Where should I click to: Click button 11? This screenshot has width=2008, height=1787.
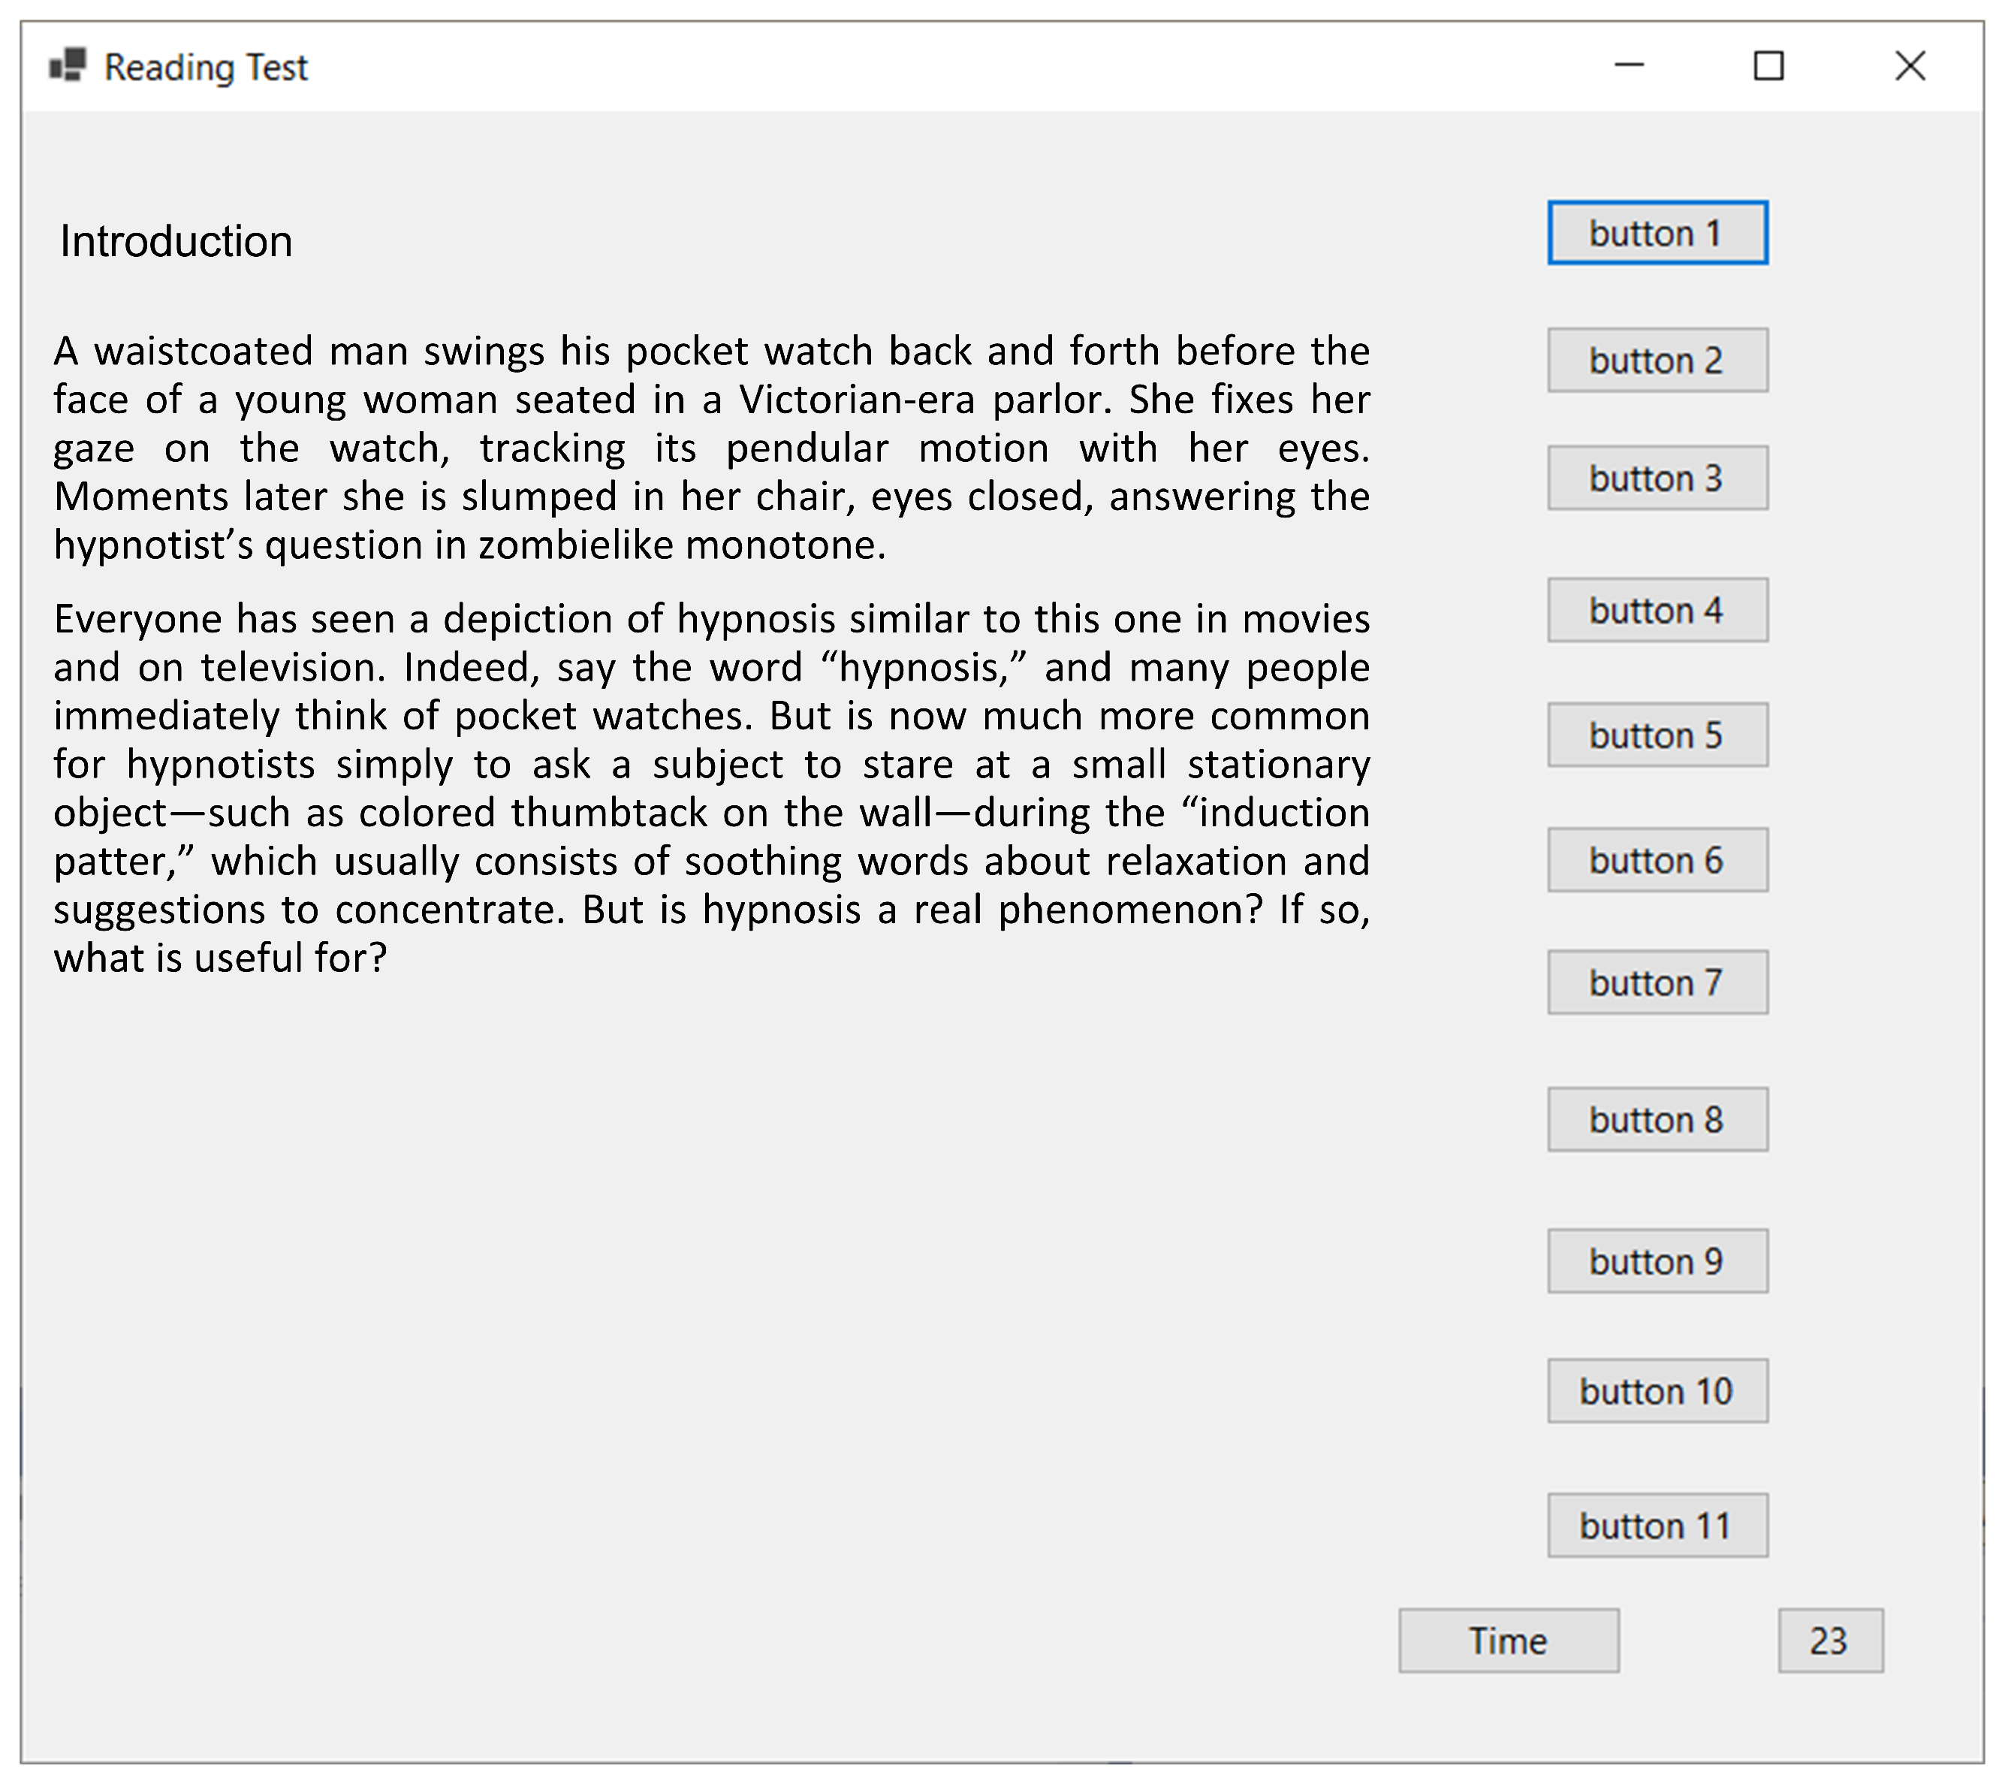click(x=1657, y=1526)
